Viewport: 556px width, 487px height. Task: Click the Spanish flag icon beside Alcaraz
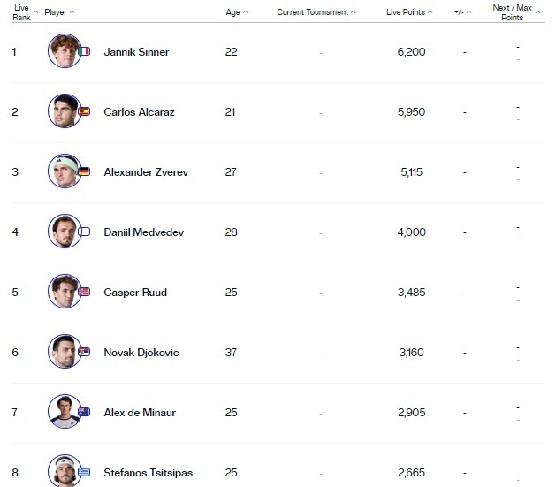coord(84,111)
